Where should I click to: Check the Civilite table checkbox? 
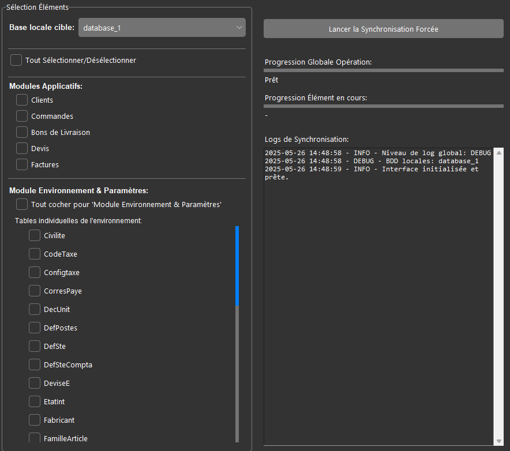(35, 235)
